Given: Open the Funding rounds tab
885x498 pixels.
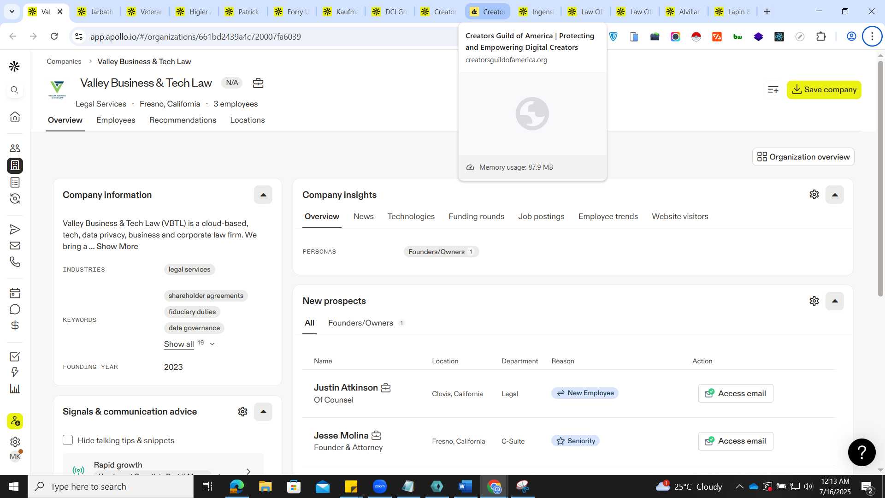Looking at the screenshot, I should point(476,216).
